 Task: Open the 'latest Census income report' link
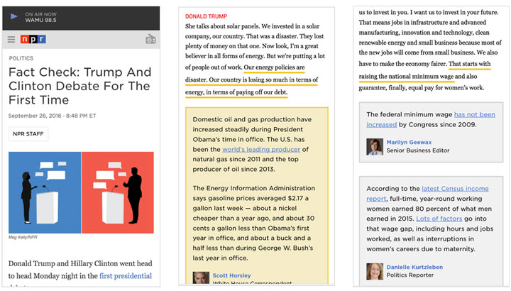tap(427, 194)
